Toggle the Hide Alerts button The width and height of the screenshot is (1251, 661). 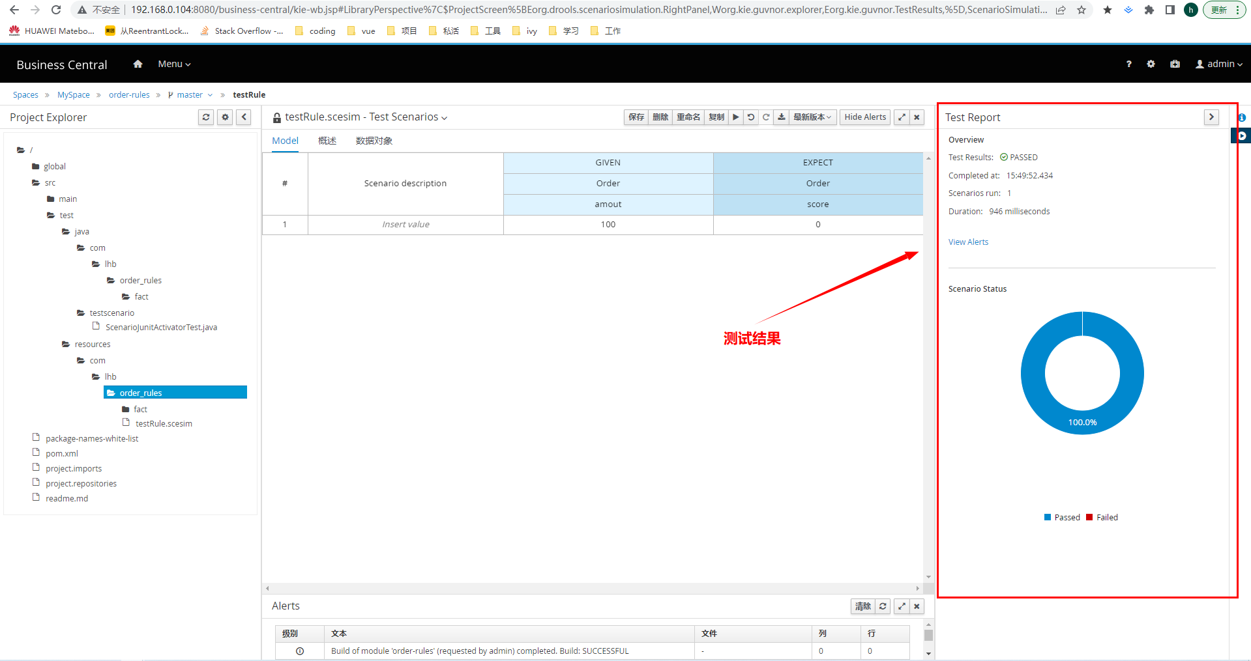[865, 117]
